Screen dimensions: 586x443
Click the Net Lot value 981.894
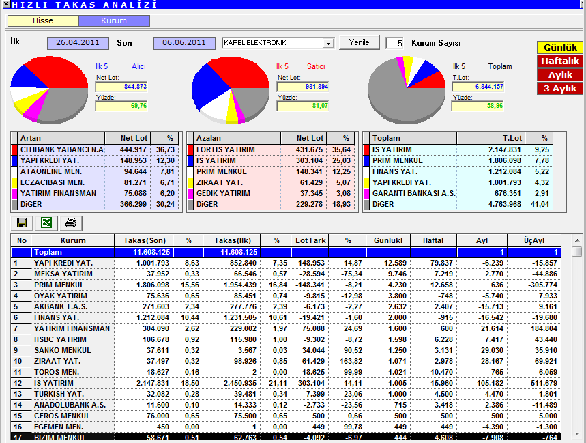[x=303, y=87]
